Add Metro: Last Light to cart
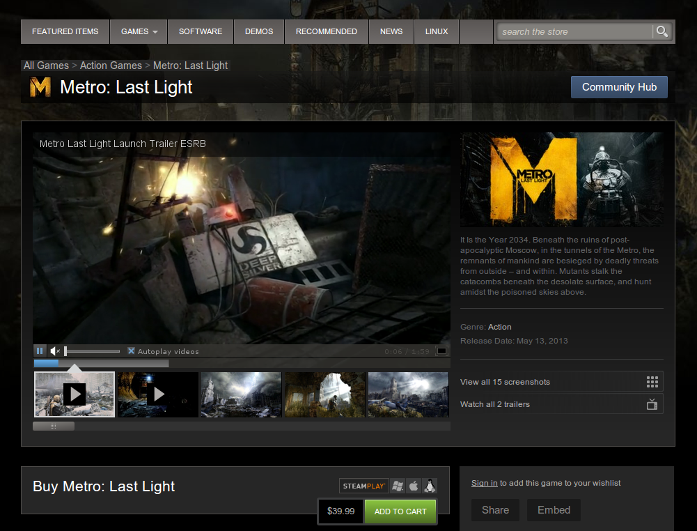This screenshot has height=531, width=697. 400,511
